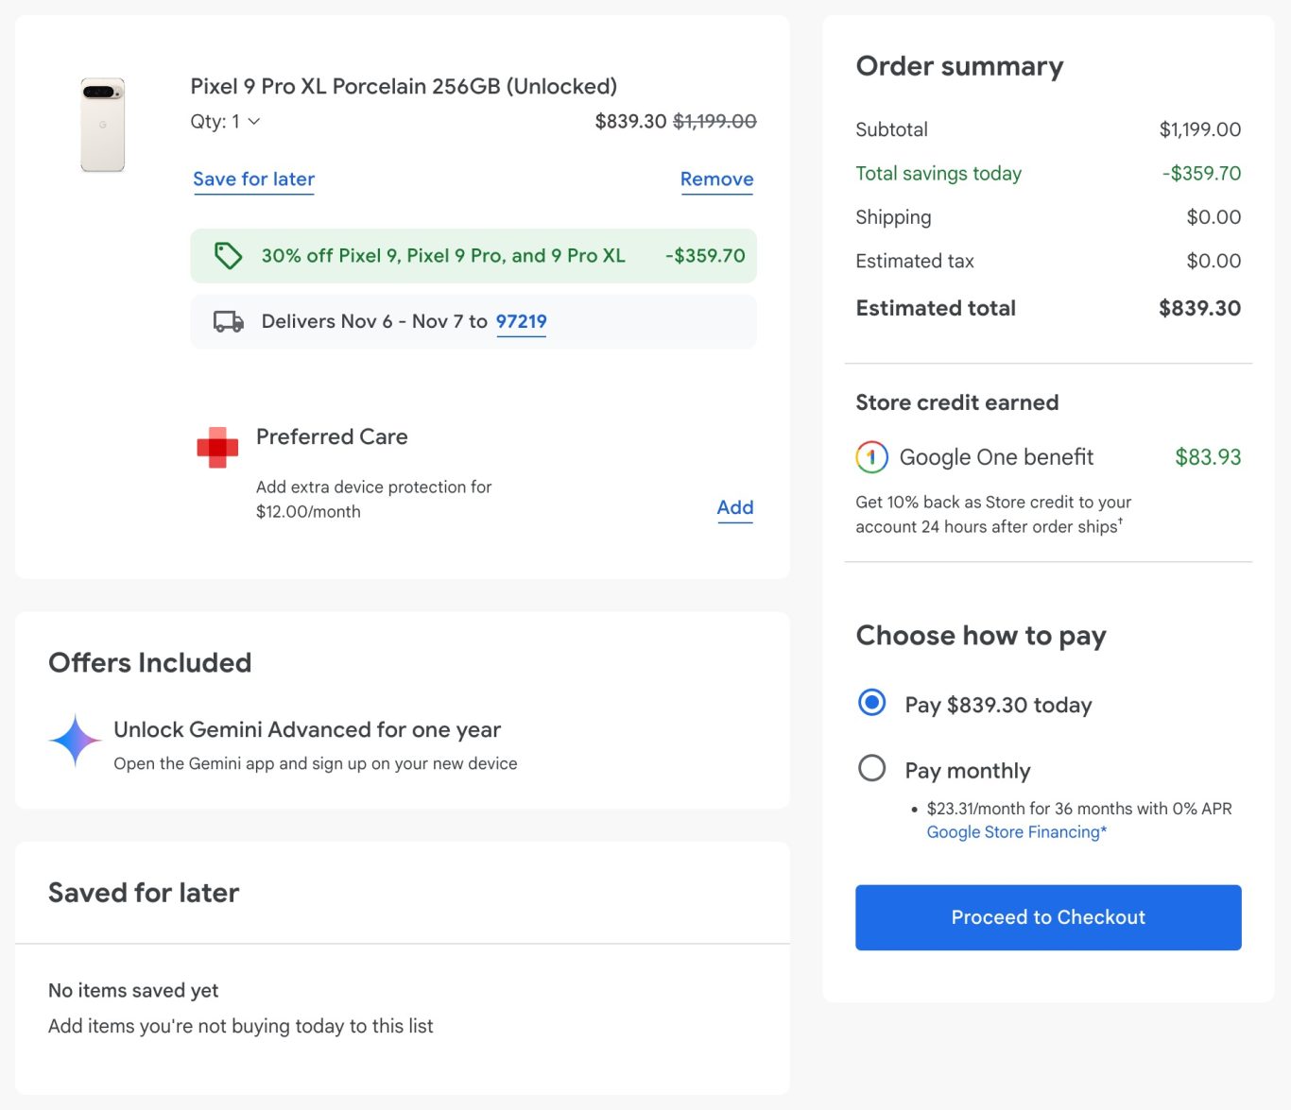This screenshot has height=1110, width=1291.
Task: Click the Google One benefit $83.93 amount
Action: point(1207,458)
